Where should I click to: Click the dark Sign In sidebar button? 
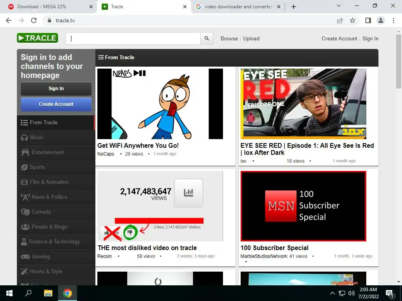(56, 89)
